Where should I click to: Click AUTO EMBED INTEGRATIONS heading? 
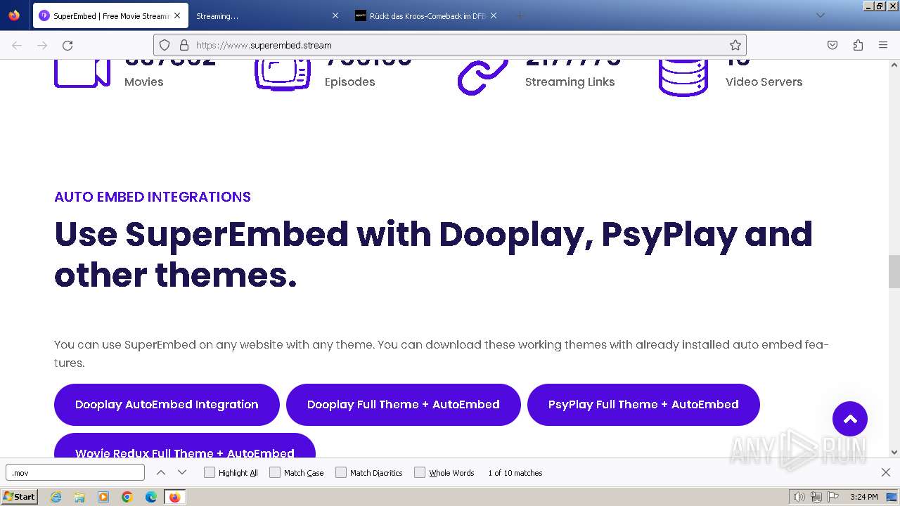153,197
